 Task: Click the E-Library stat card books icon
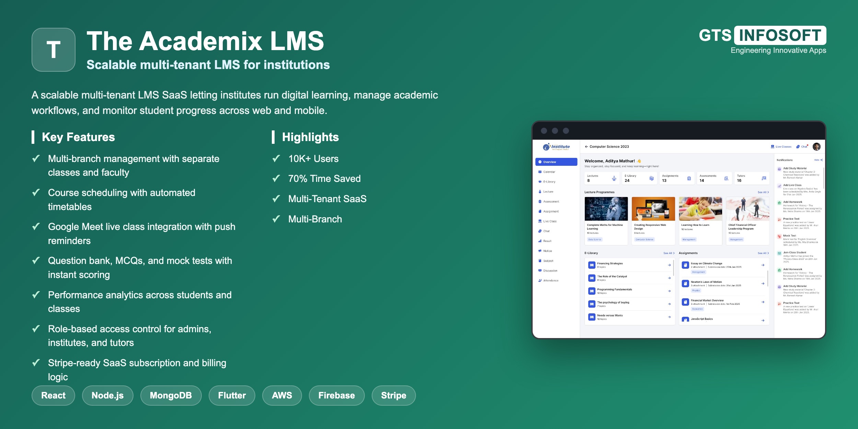(x=651, y=178)
